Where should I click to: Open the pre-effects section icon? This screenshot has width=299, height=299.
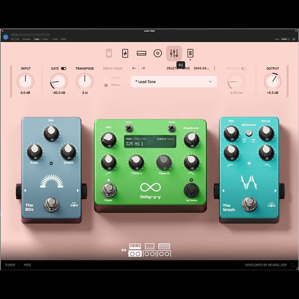125,53
